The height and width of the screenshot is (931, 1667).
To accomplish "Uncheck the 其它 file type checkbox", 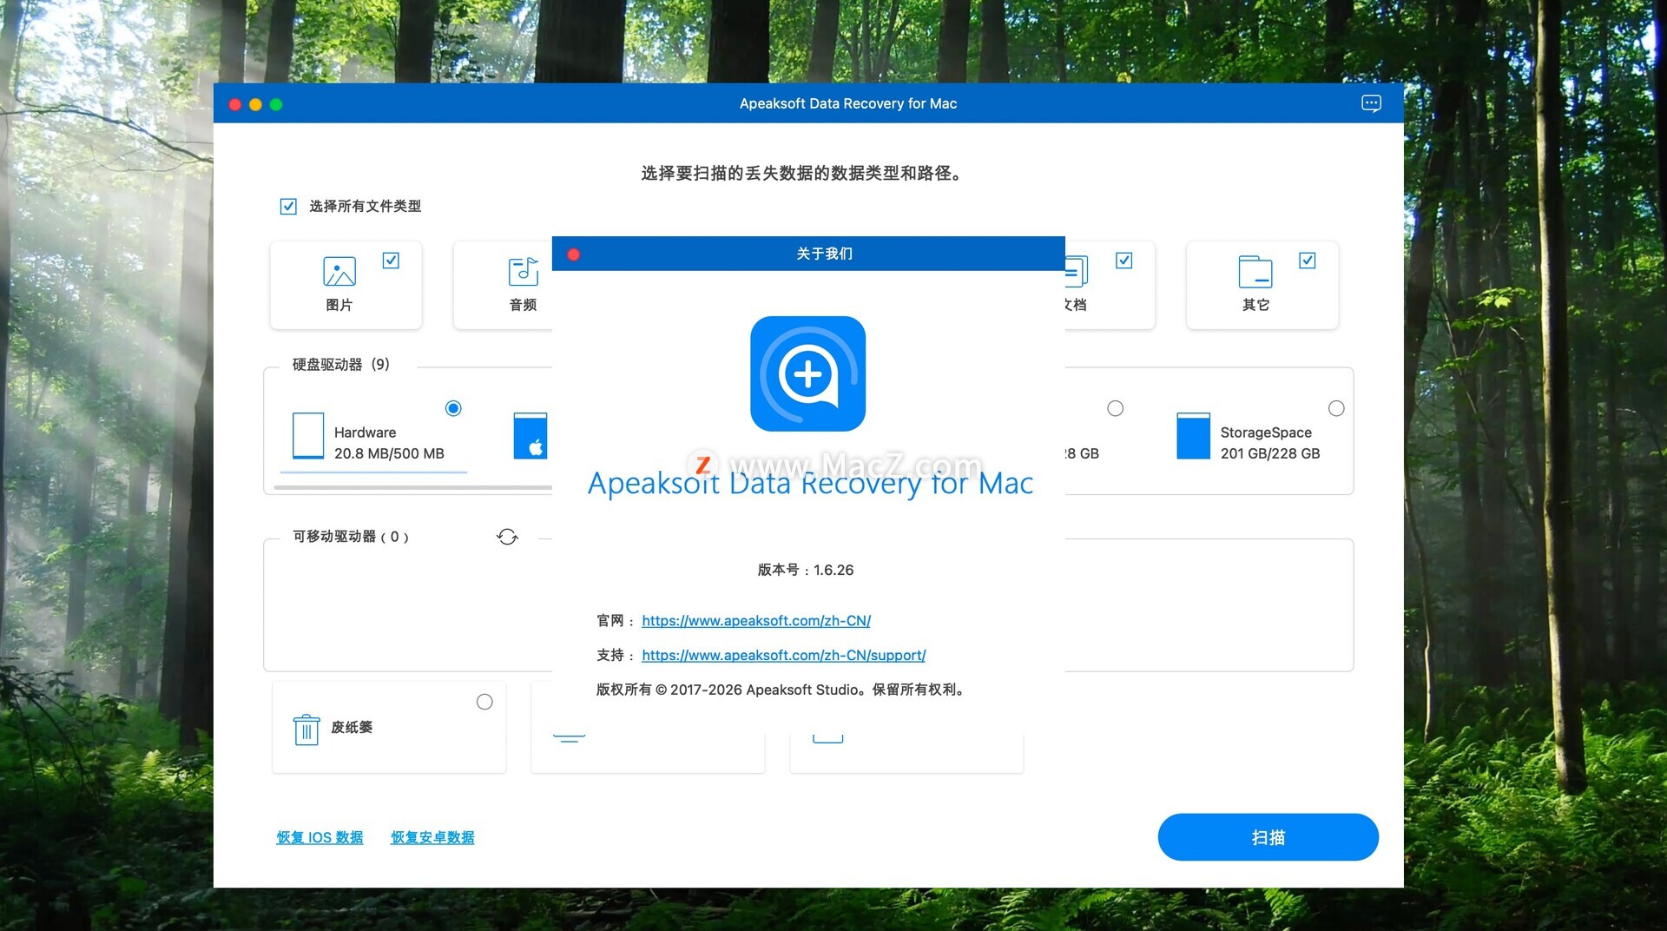I will point(1307,261).
